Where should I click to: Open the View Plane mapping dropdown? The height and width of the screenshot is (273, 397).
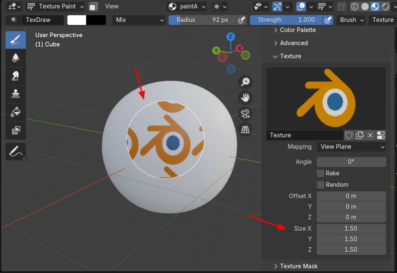351,147
